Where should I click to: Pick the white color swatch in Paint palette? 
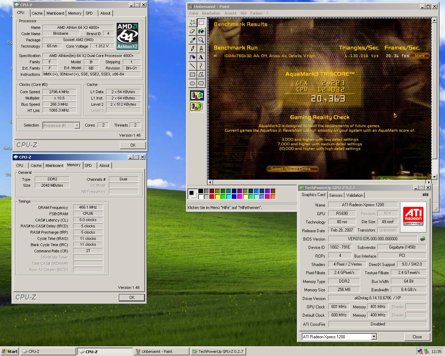tap(201, 197)
